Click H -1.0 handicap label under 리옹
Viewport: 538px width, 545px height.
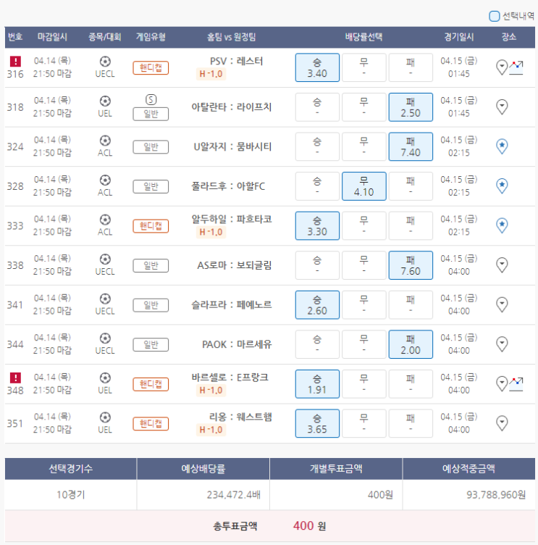tap(211, 430)
